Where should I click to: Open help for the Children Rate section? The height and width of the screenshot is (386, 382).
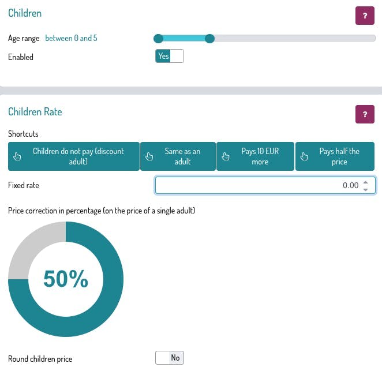coord(365,114)
